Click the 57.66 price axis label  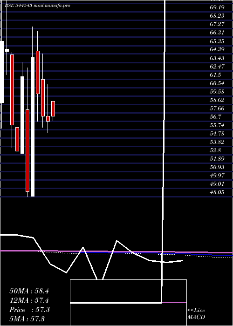[x=217, y=109]
